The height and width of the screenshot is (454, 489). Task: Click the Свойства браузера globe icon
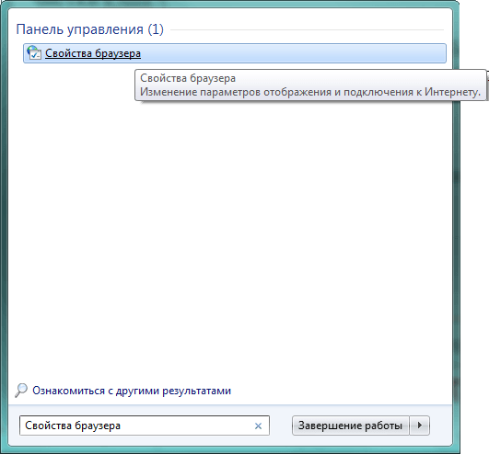pos(34,53)
